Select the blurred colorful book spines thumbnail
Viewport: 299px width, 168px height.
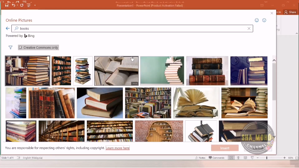coord(16,103)
